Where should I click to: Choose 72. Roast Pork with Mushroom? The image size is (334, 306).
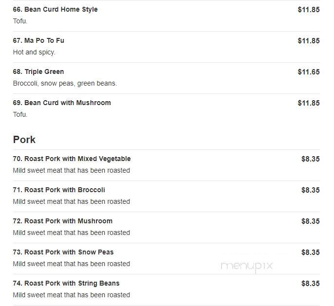[63, 221]
